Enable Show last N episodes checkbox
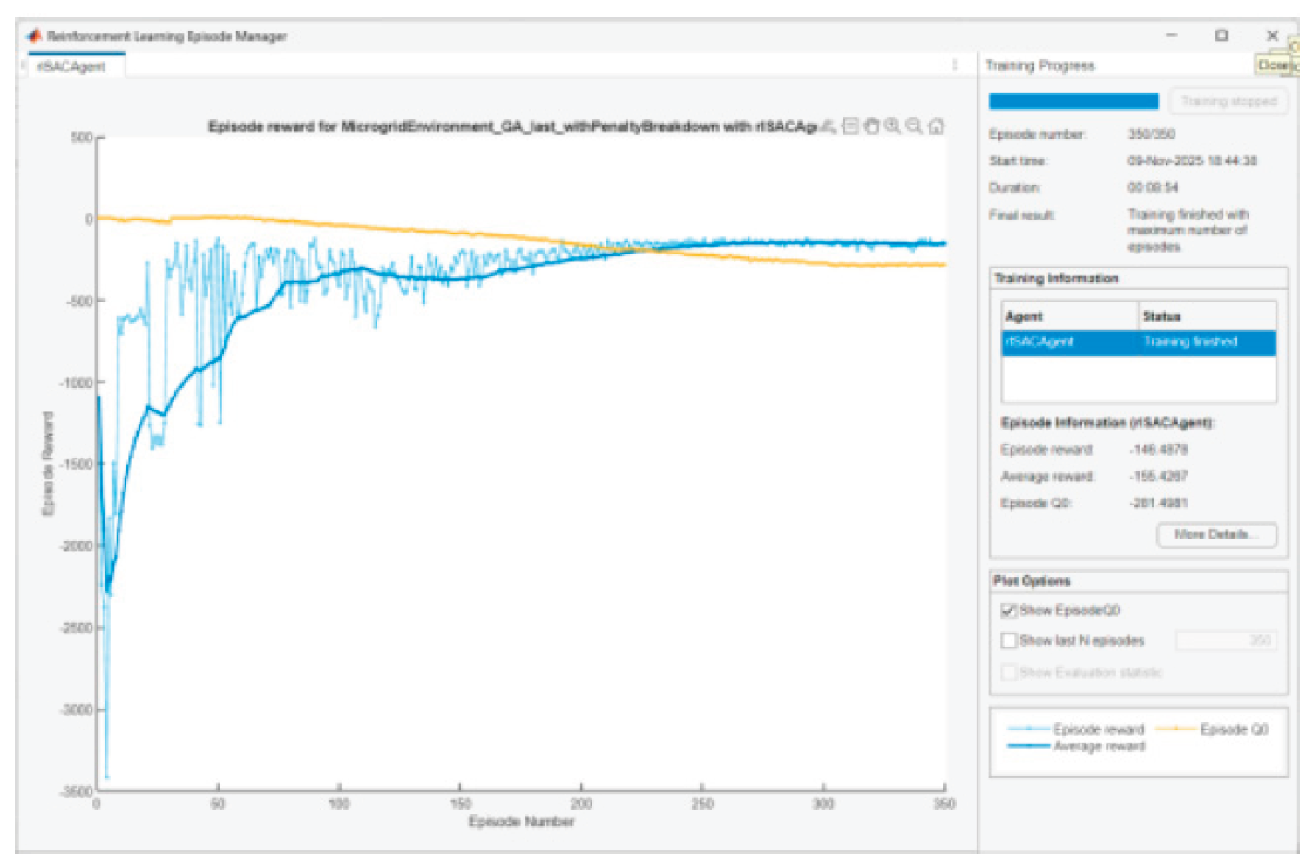 pyautogui.click(x=1008, y=641)
